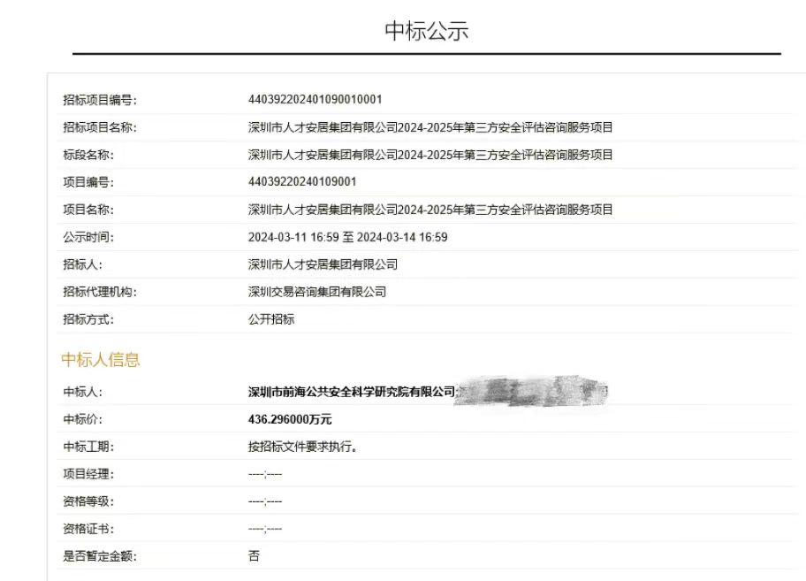Select tenderer 深圳市人才安居集团有限公司
This screenshot has height=581, width=806.
pyautogui.click(x=323, y=264)
